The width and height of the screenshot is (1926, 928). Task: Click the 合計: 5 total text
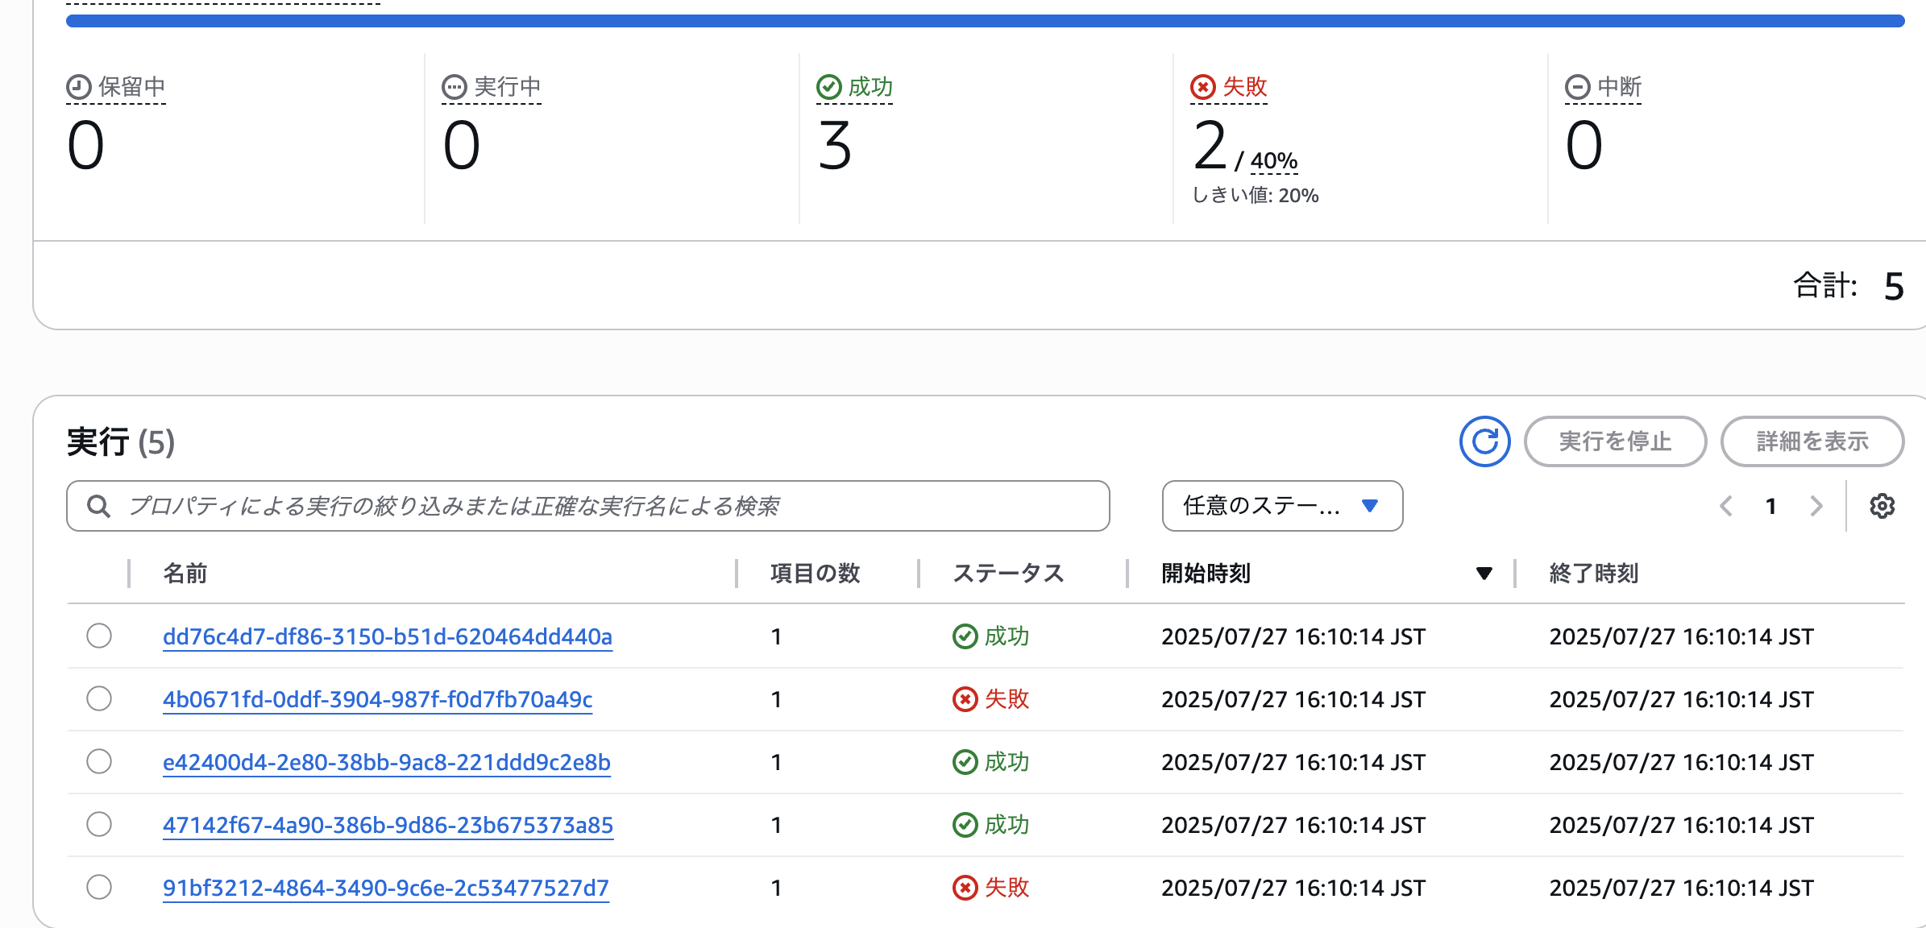[1849, 286]
